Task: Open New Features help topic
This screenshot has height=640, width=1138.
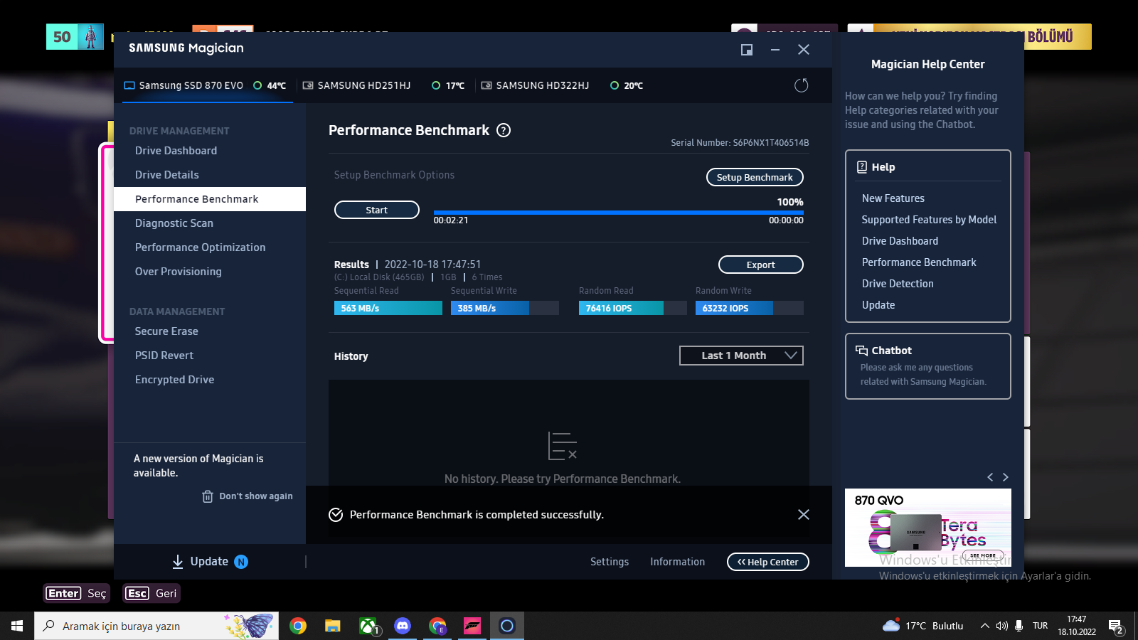Action: [893, 198]
